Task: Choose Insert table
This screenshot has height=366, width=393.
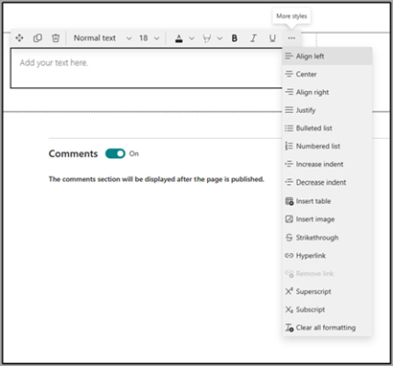Action: point(327,201)
